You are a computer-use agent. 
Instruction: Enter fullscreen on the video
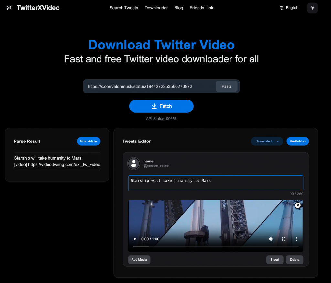284,239
